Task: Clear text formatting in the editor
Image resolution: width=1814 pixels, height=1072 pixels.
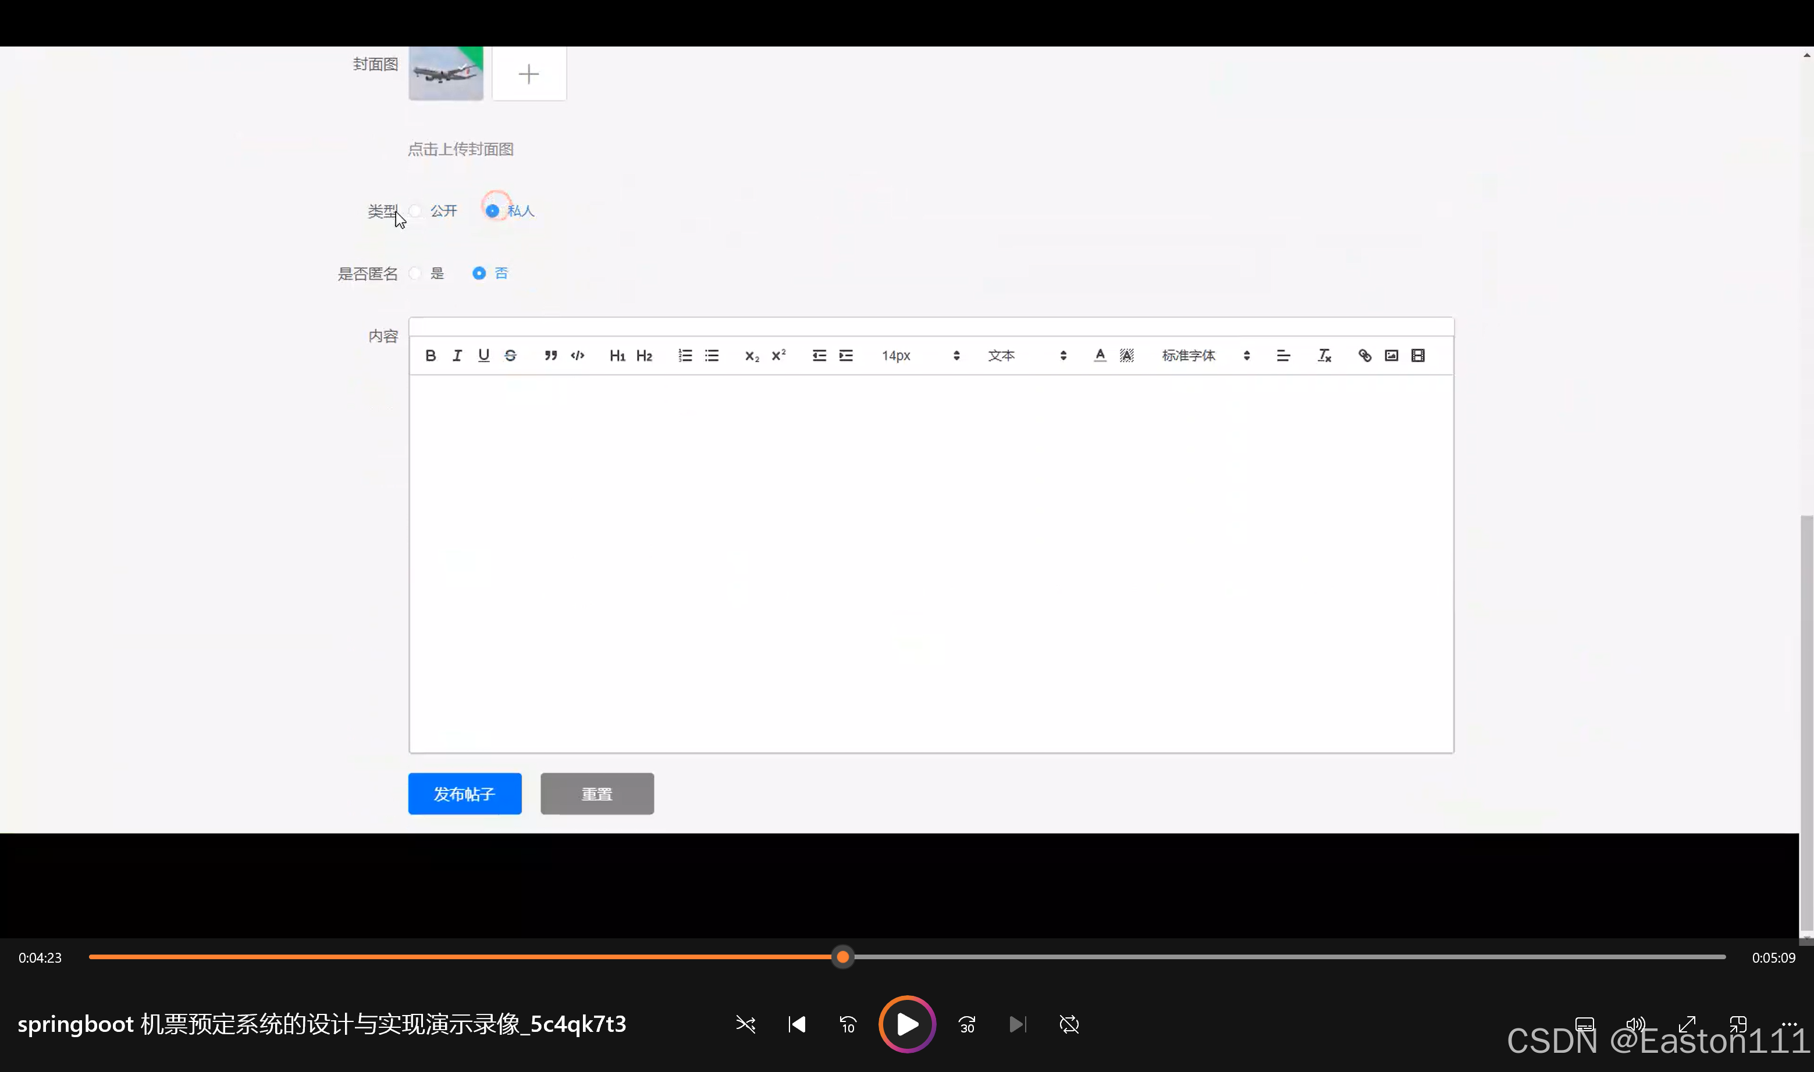Action: point(1324,355)
